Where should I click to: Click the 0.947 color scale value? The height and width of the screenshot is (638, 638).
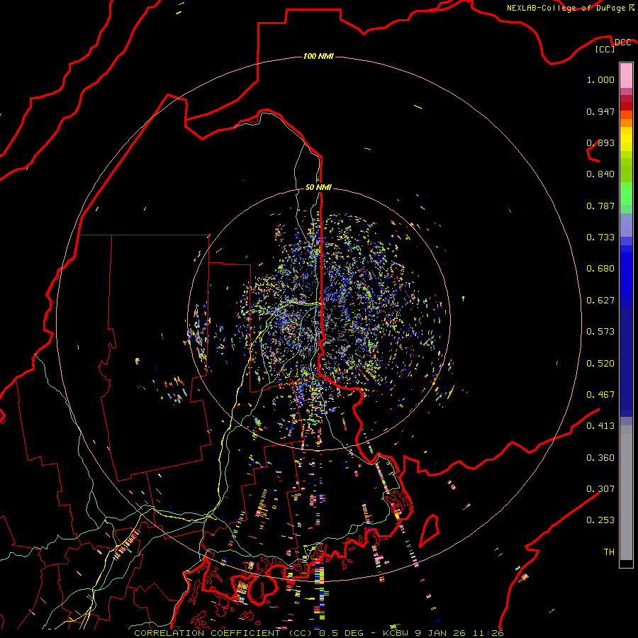pos(600,111)
